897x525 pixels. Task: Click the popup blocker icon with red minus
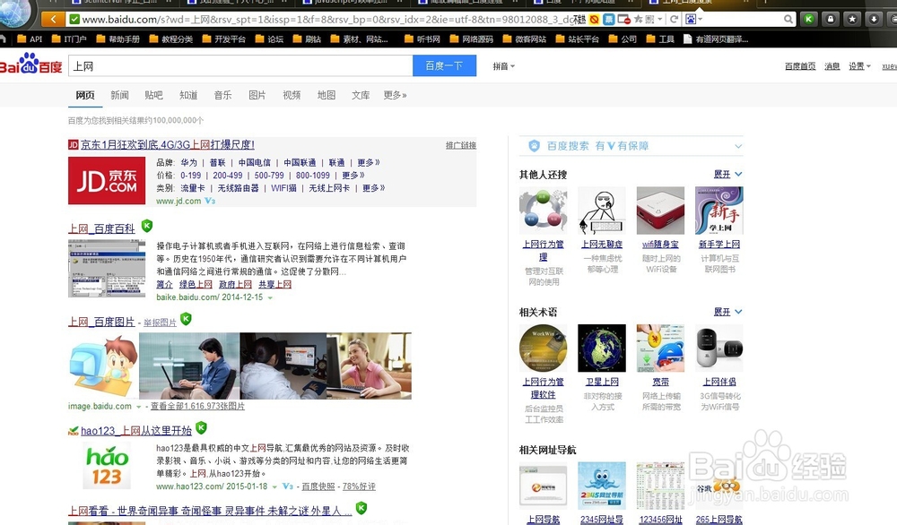[623, 20]
